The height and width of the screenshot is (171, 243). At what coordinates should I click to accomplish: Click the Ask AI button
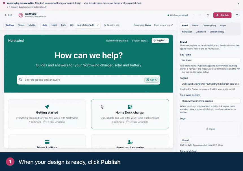[x=152, y=80]
